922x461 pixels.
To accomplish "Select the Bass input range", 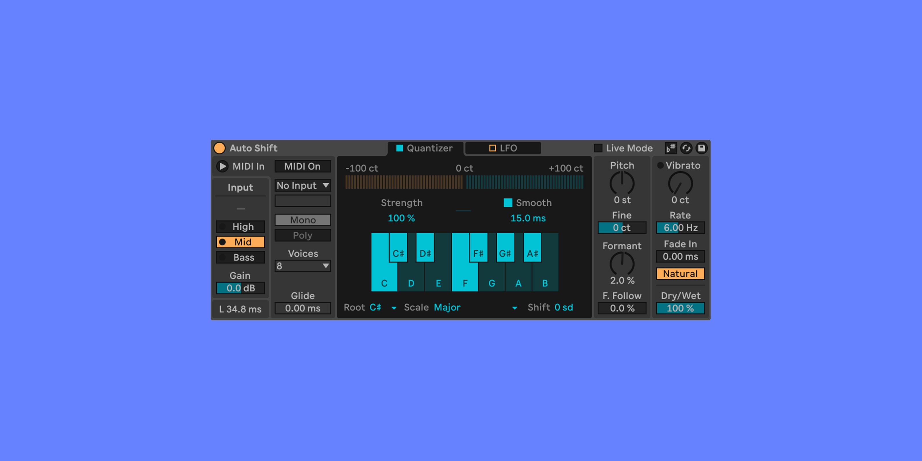I will 241,257.
